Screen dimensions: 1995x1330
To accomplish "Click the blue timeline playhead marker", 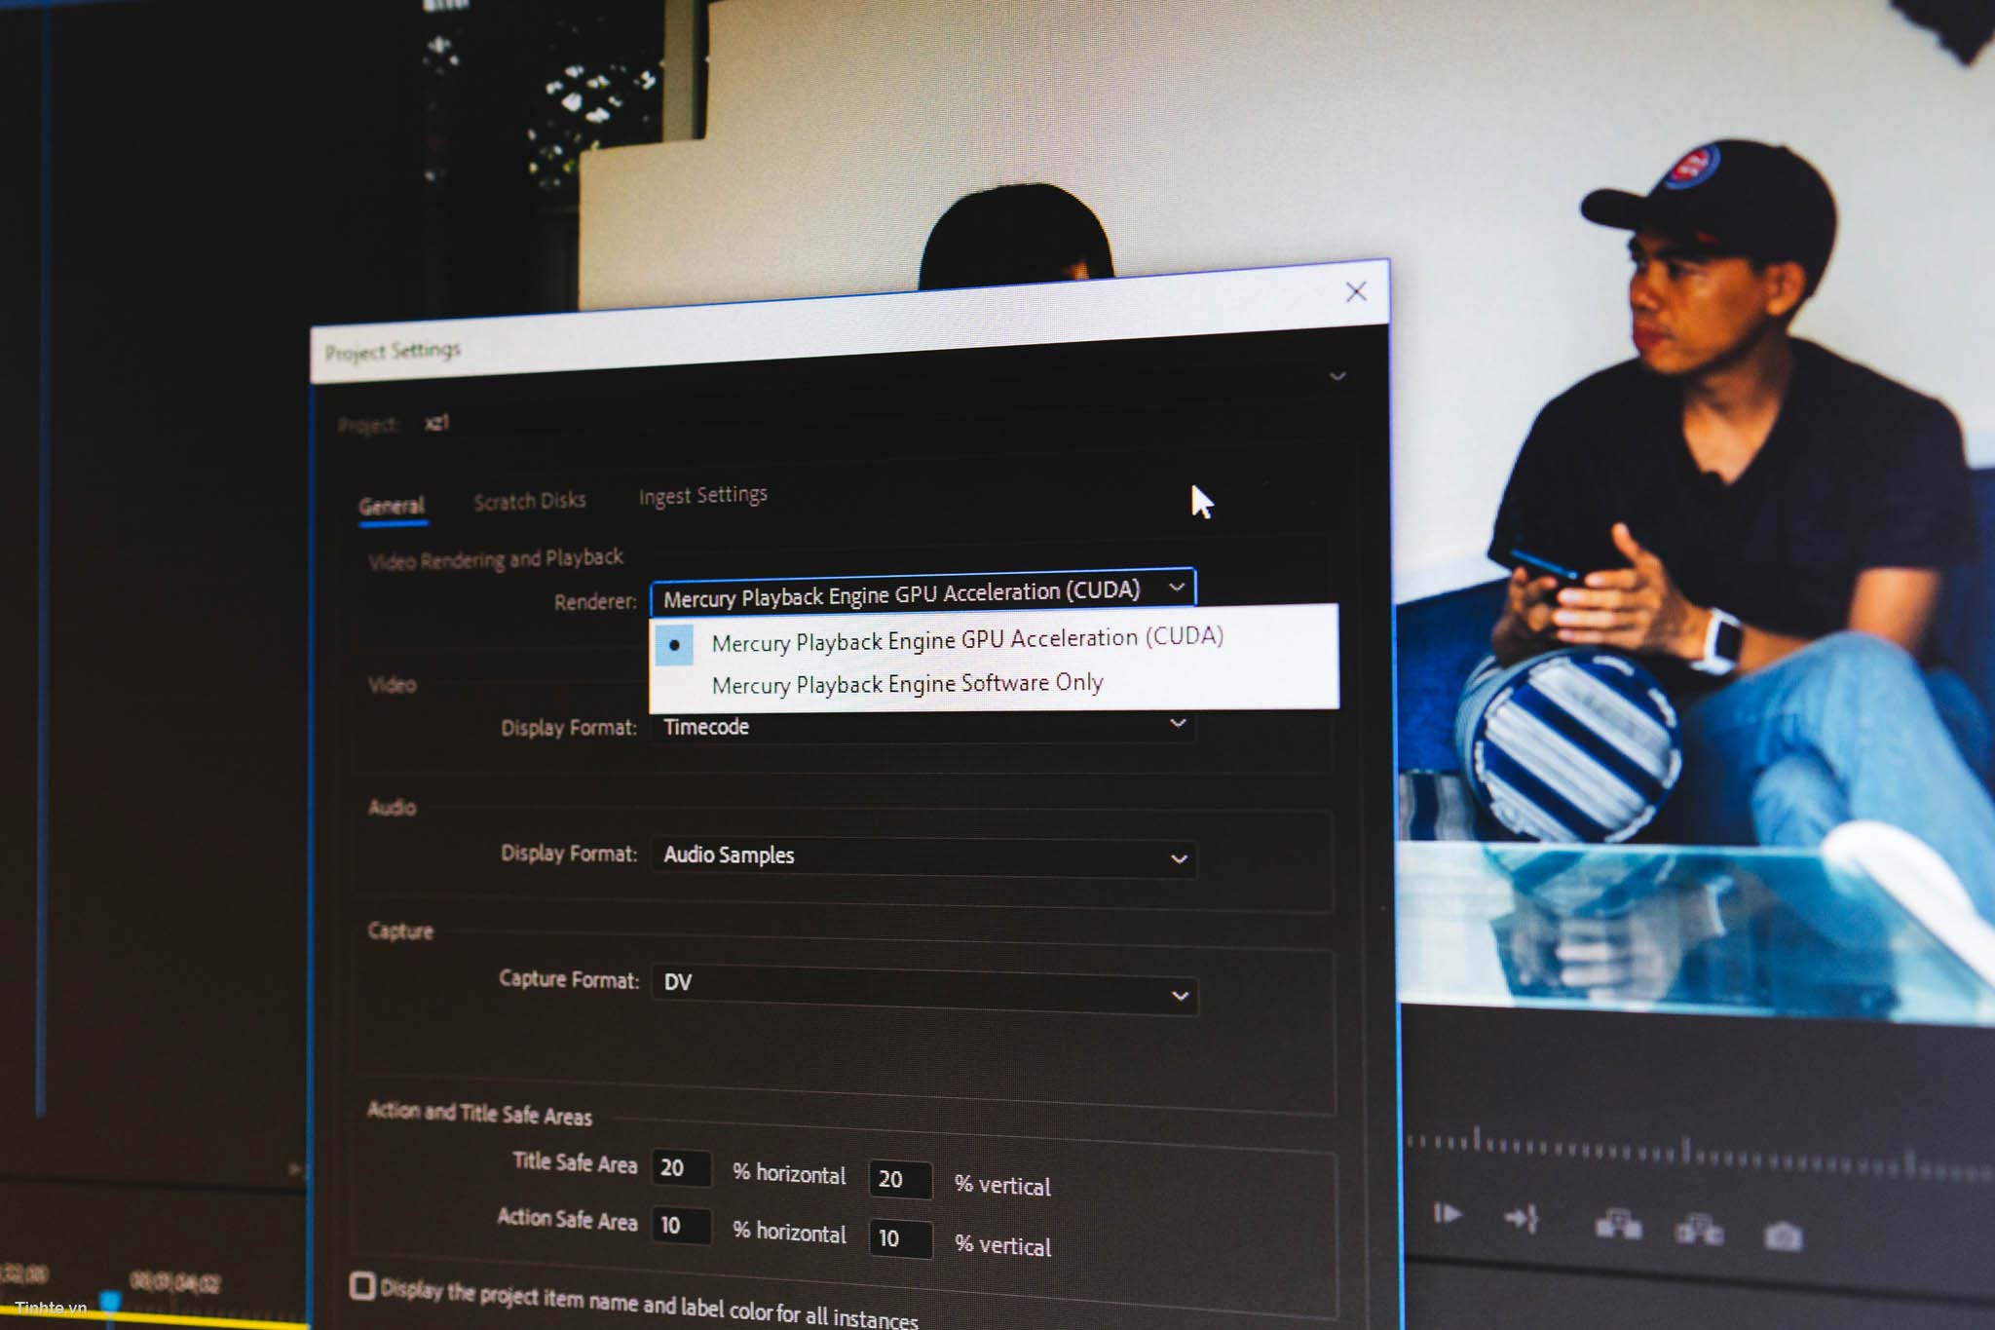I will tap(111, 1302).
